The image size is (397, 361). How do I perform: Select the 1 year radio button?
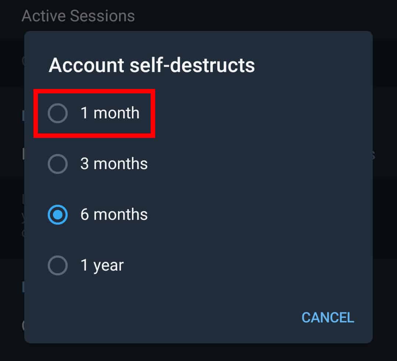[x=58, y=265]
